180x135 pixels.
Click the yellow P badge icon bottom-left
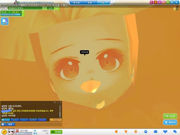click(x=4, y=132)
